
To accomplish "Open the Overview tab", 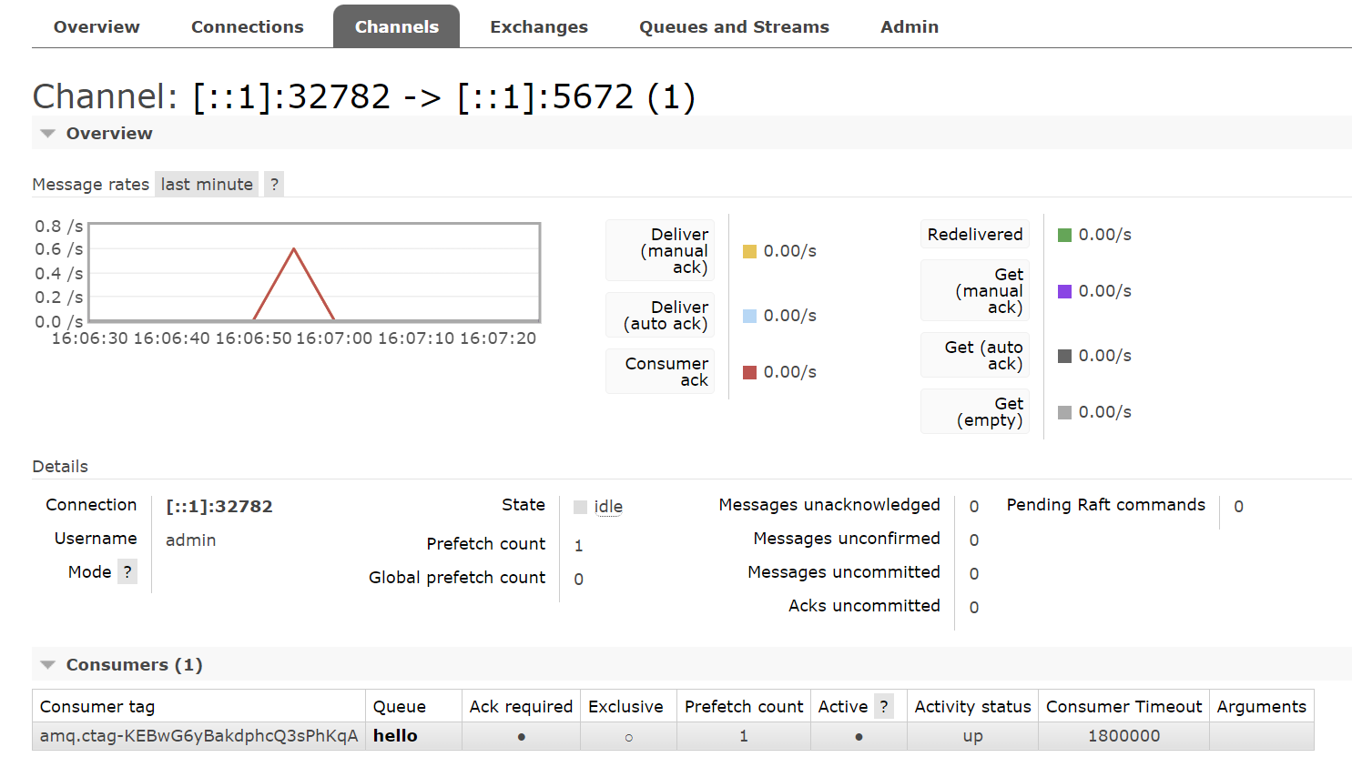I will pos(97,26).
